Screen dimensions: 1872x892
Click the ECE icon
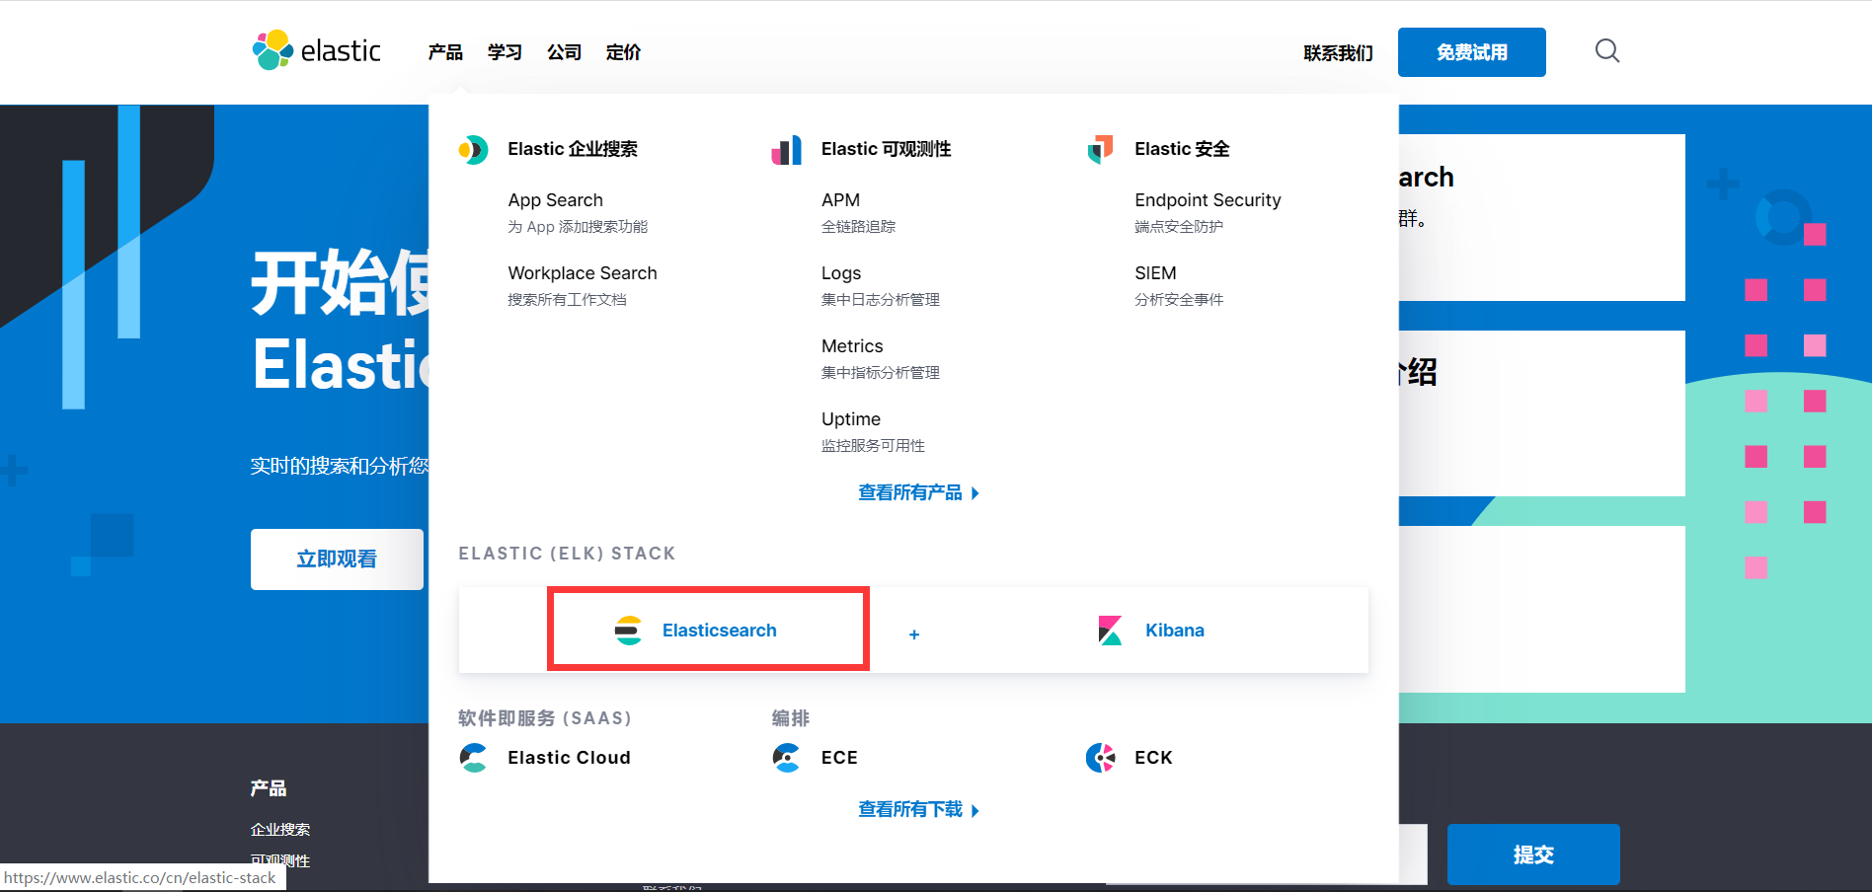click(787, 758)
